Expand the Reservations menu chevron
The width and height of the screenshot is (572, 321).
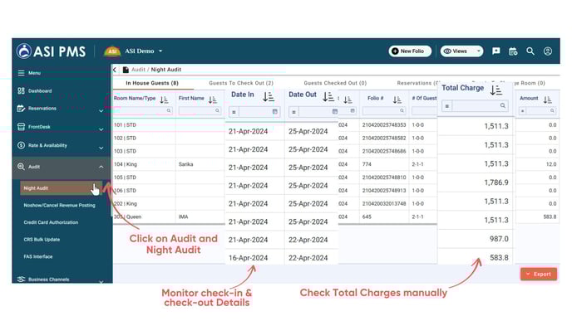101,110
